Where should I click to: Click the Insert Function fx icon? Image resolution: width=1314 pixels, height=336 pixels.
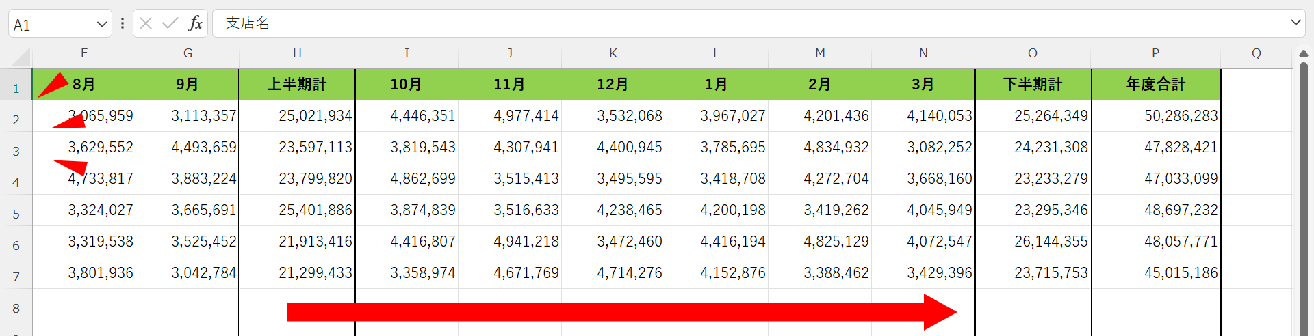(x=195, y=23)
